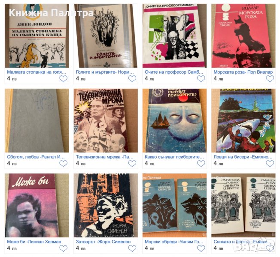View Какво сънуват псиборгите cover image
Viewport: 280px width, 257px height.
click(174, 120)
